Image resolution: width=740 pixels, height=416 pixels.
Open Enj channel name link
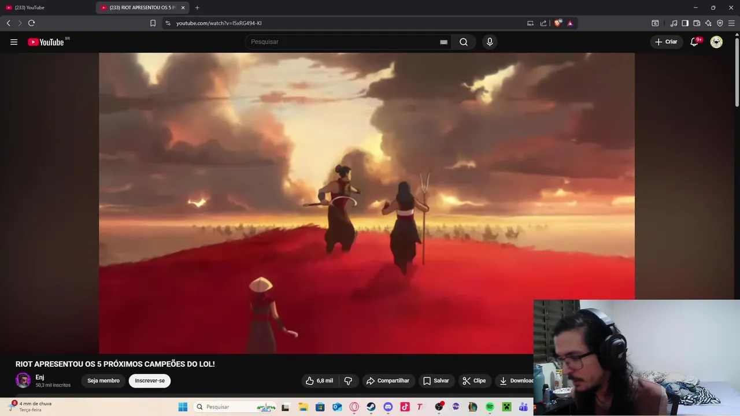coord(40,377)
